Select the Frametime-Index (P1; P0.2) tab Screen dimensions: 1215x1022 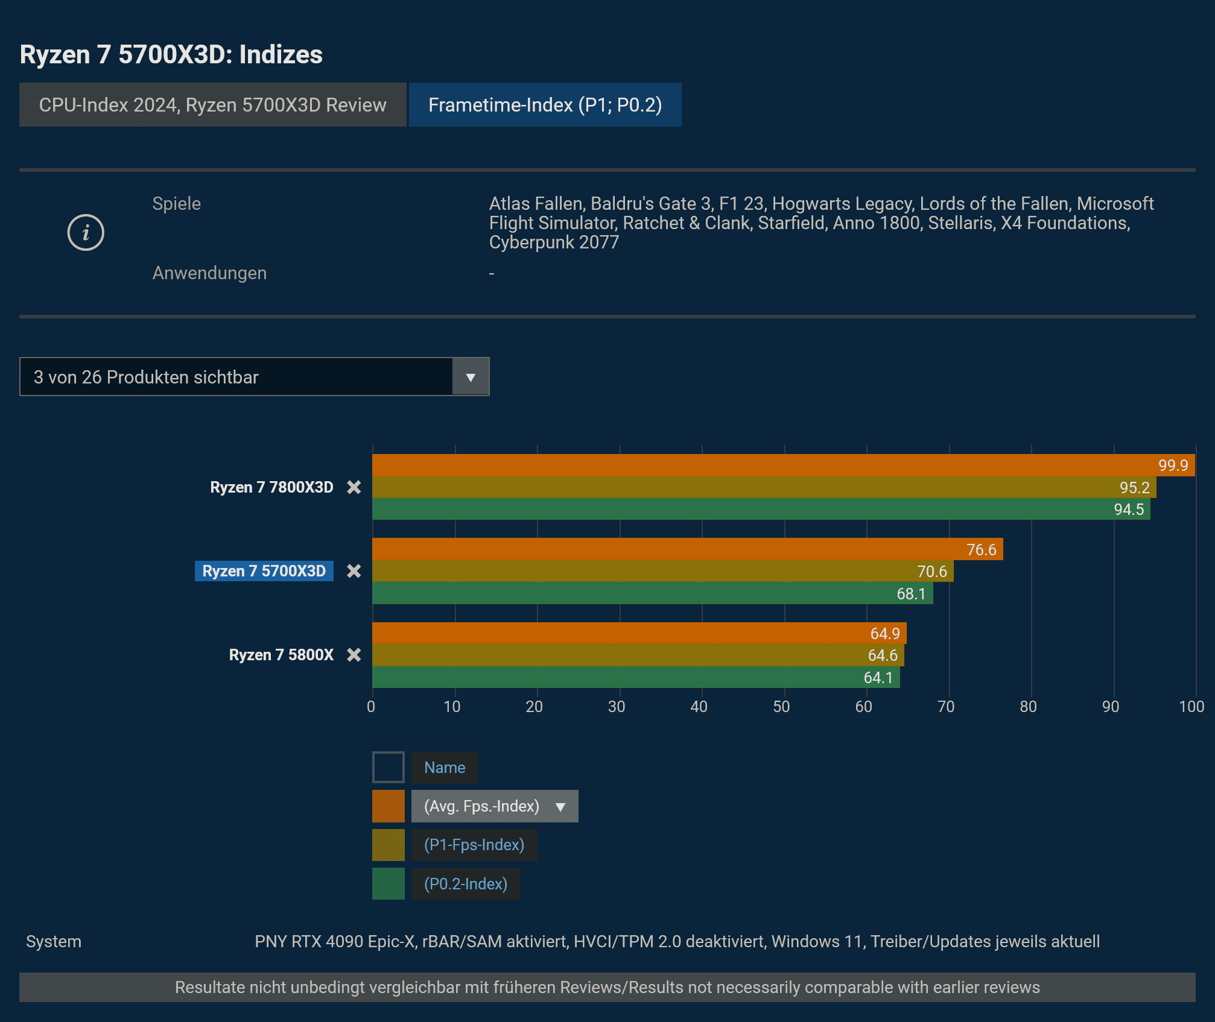545,105
